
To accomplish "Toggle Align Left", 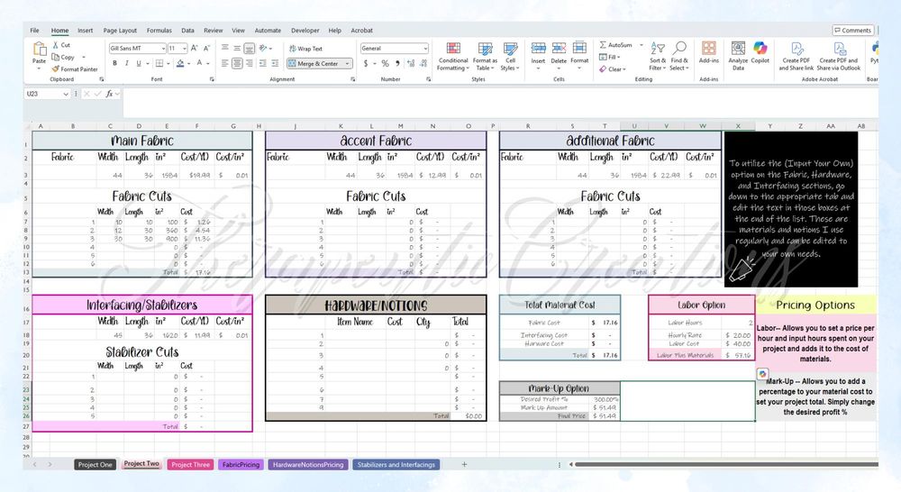I will 224,63.
